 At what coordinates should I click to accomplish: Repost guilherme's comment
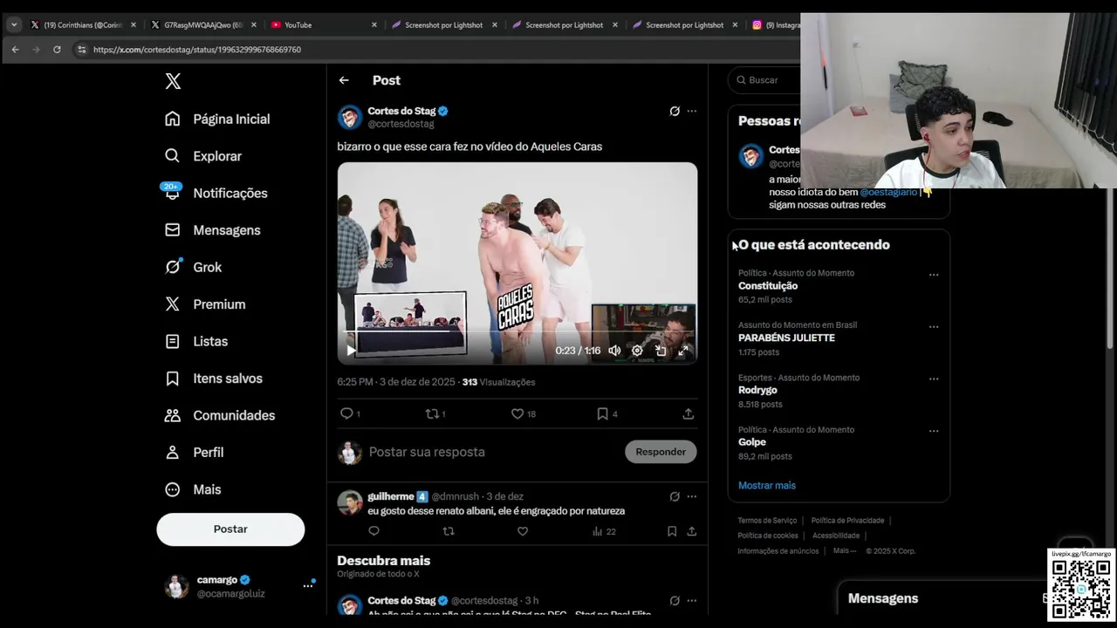[x=449, y=531]
